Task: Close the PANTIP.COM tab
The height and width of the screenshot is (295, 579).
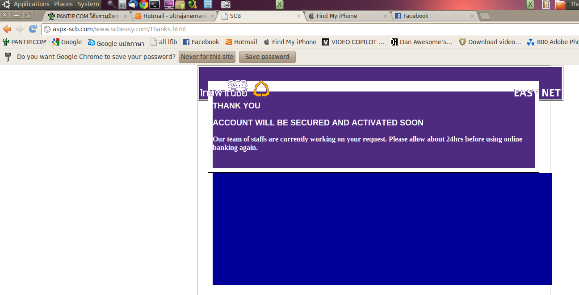Action: (126, 16)
